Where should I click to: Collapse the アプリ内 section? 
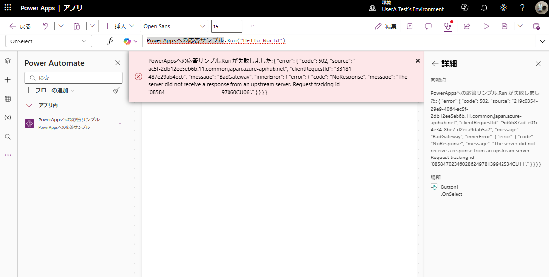29,105
